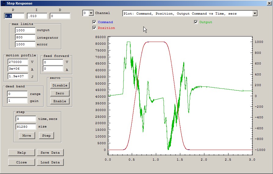Screen dimensions: 273x174
Task: Focus the P gain input field
Action: pyautogui.click(x=14, y=16)
